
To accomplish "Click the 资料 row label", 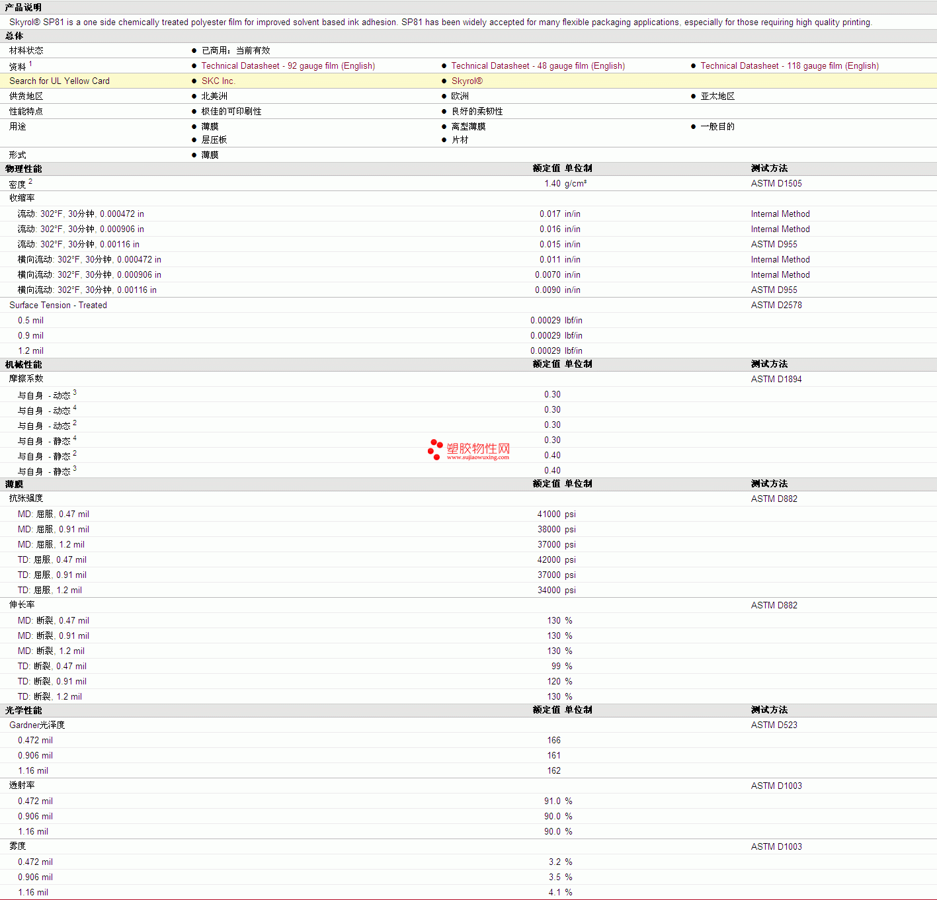I will click(x=18, y=67).
